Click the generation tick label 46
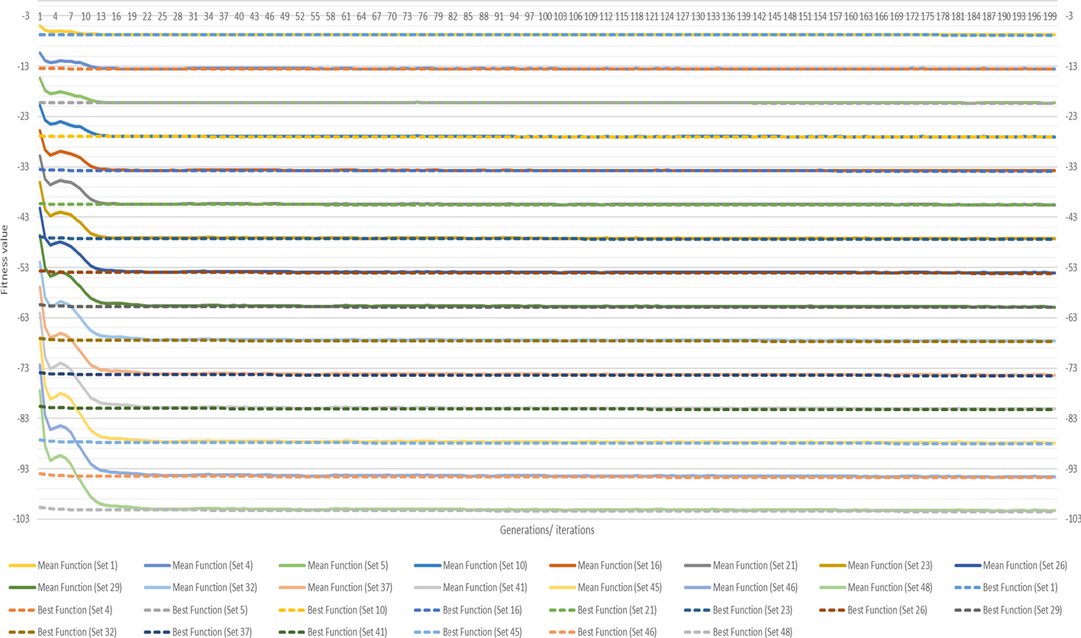The height and width of the screenshot is (638, 1081). 269,16
